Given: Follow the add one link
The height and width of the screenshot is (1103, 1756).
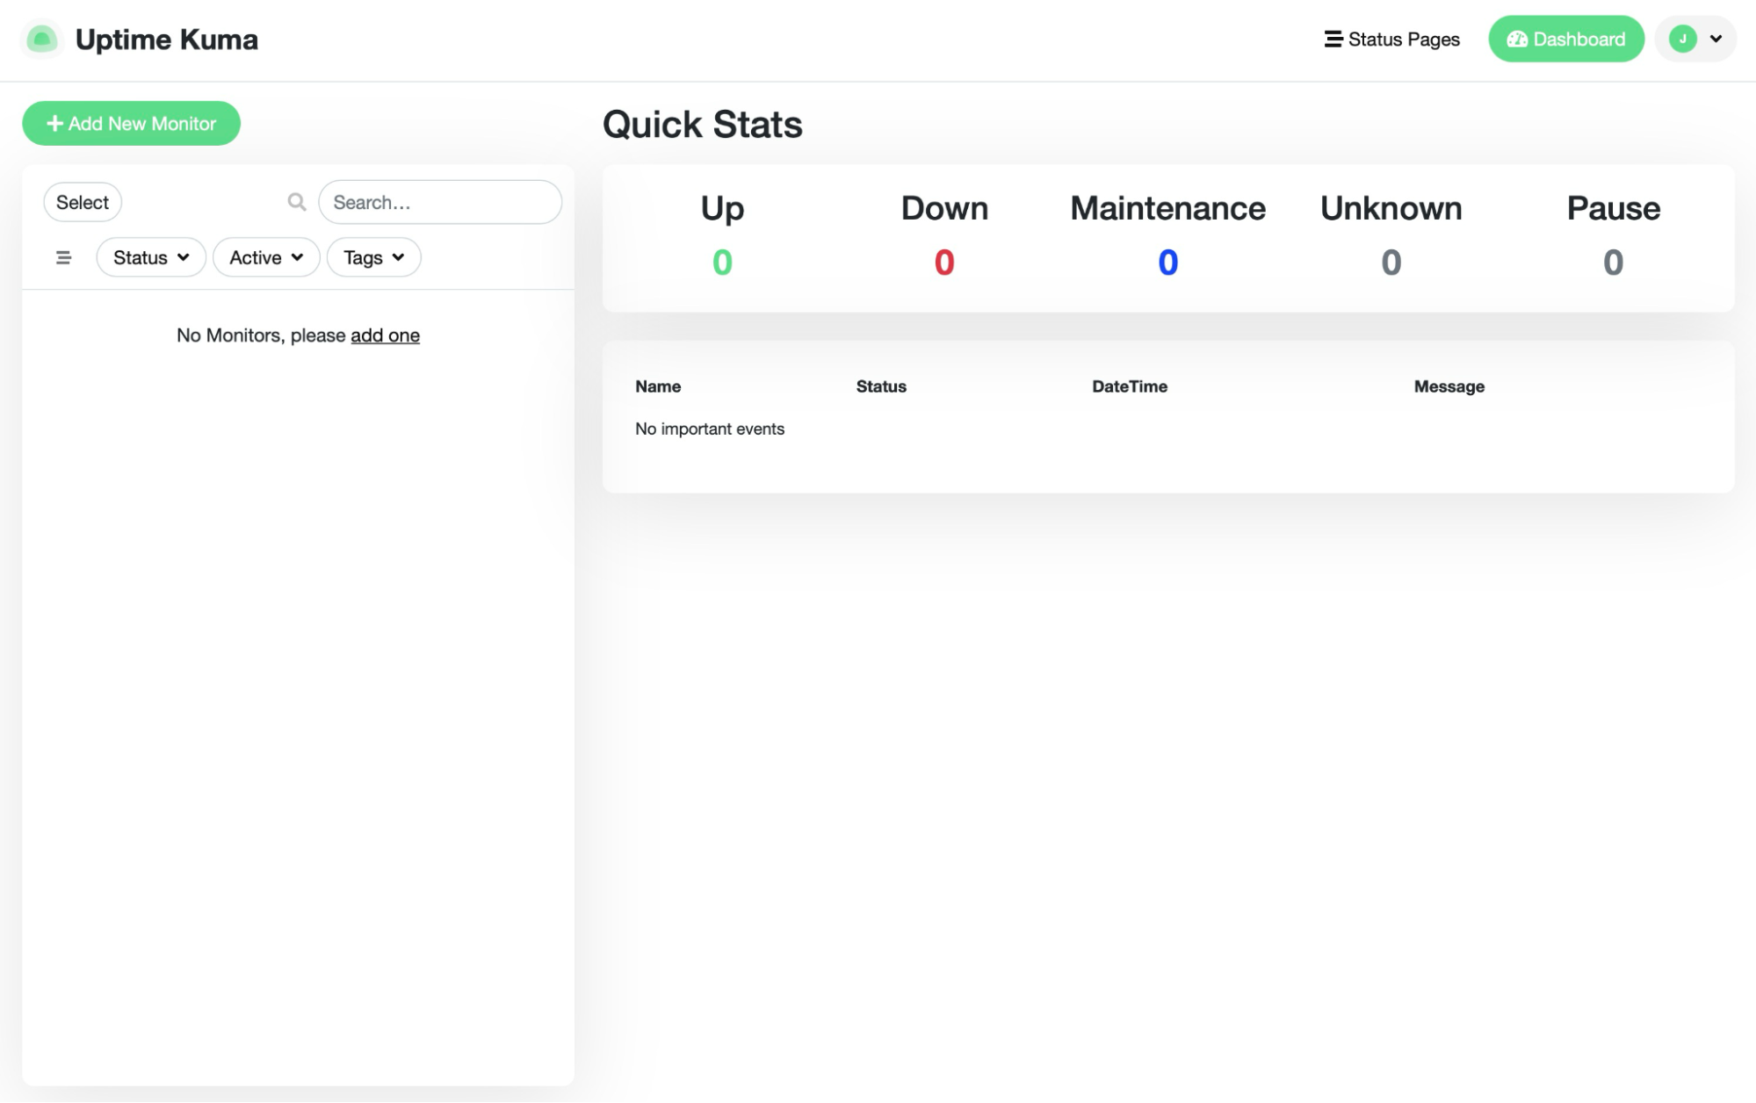Looking at the screenshot, I should (385, 335).
